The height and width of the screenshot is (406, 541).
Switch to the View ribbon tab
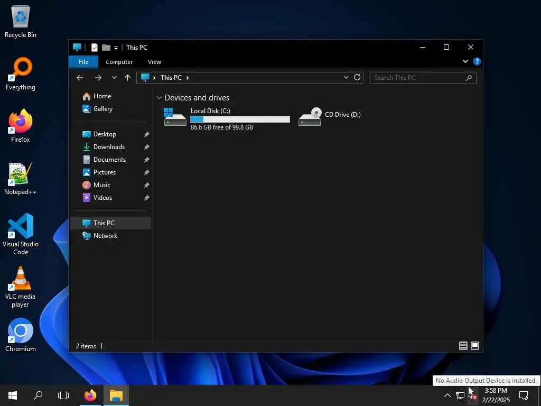point(154,62)
